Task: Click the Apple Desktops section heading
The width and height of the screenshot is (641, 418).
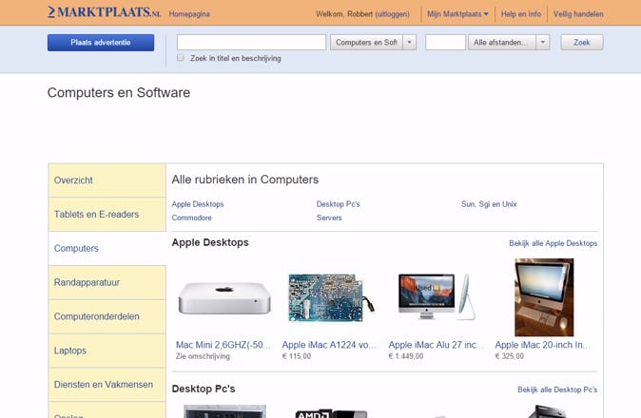Action: (x=210, y=242)
